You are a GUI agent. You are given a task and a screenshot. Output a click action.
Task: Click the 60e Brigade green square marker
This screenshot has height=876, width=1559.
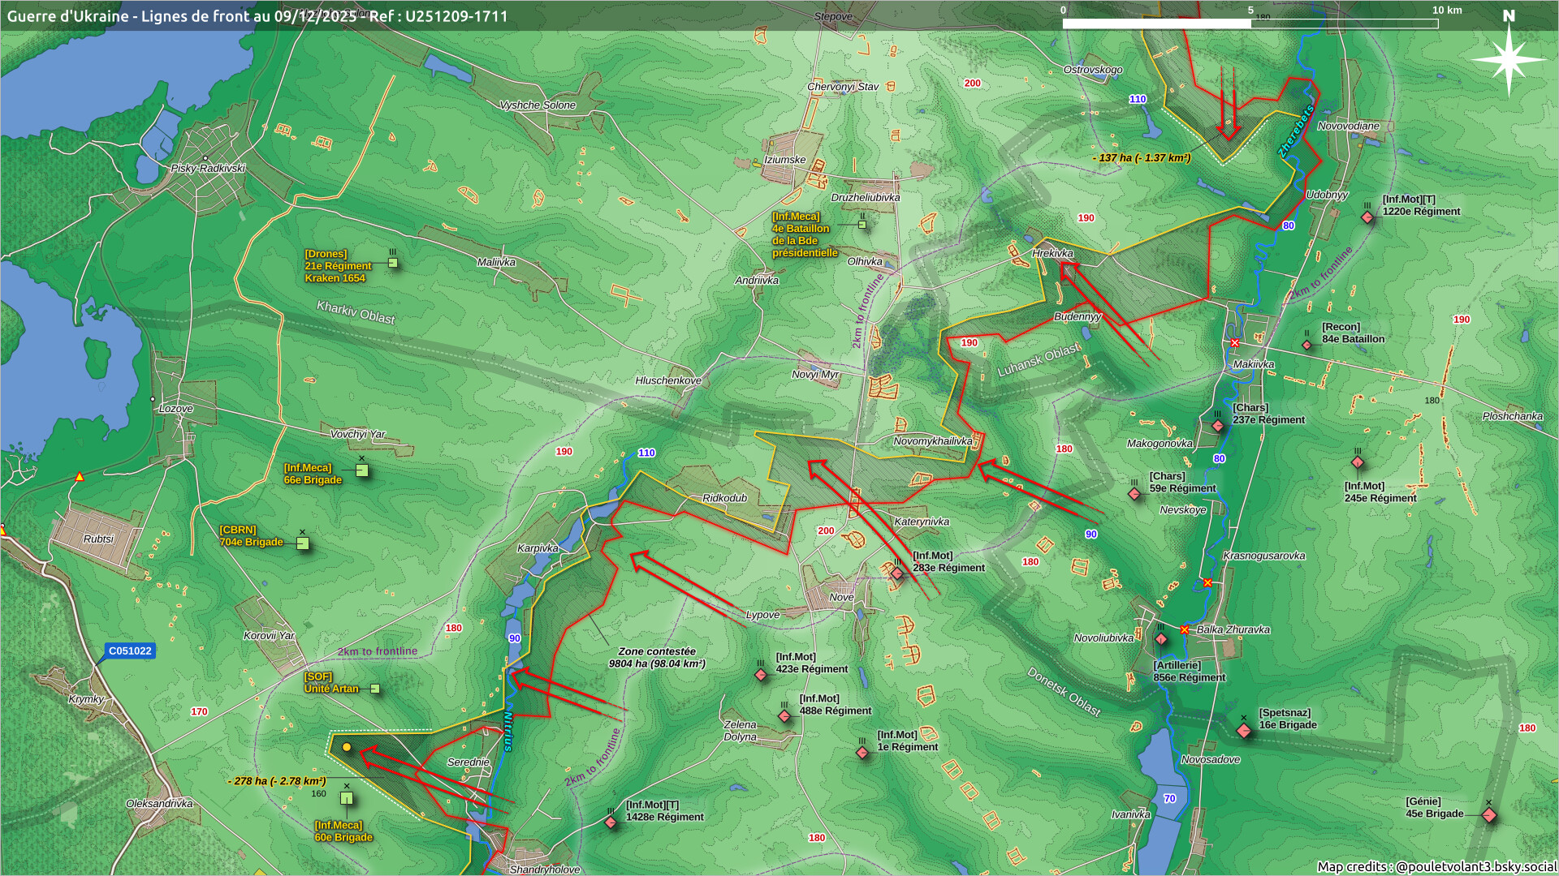(x=347, y=799)
